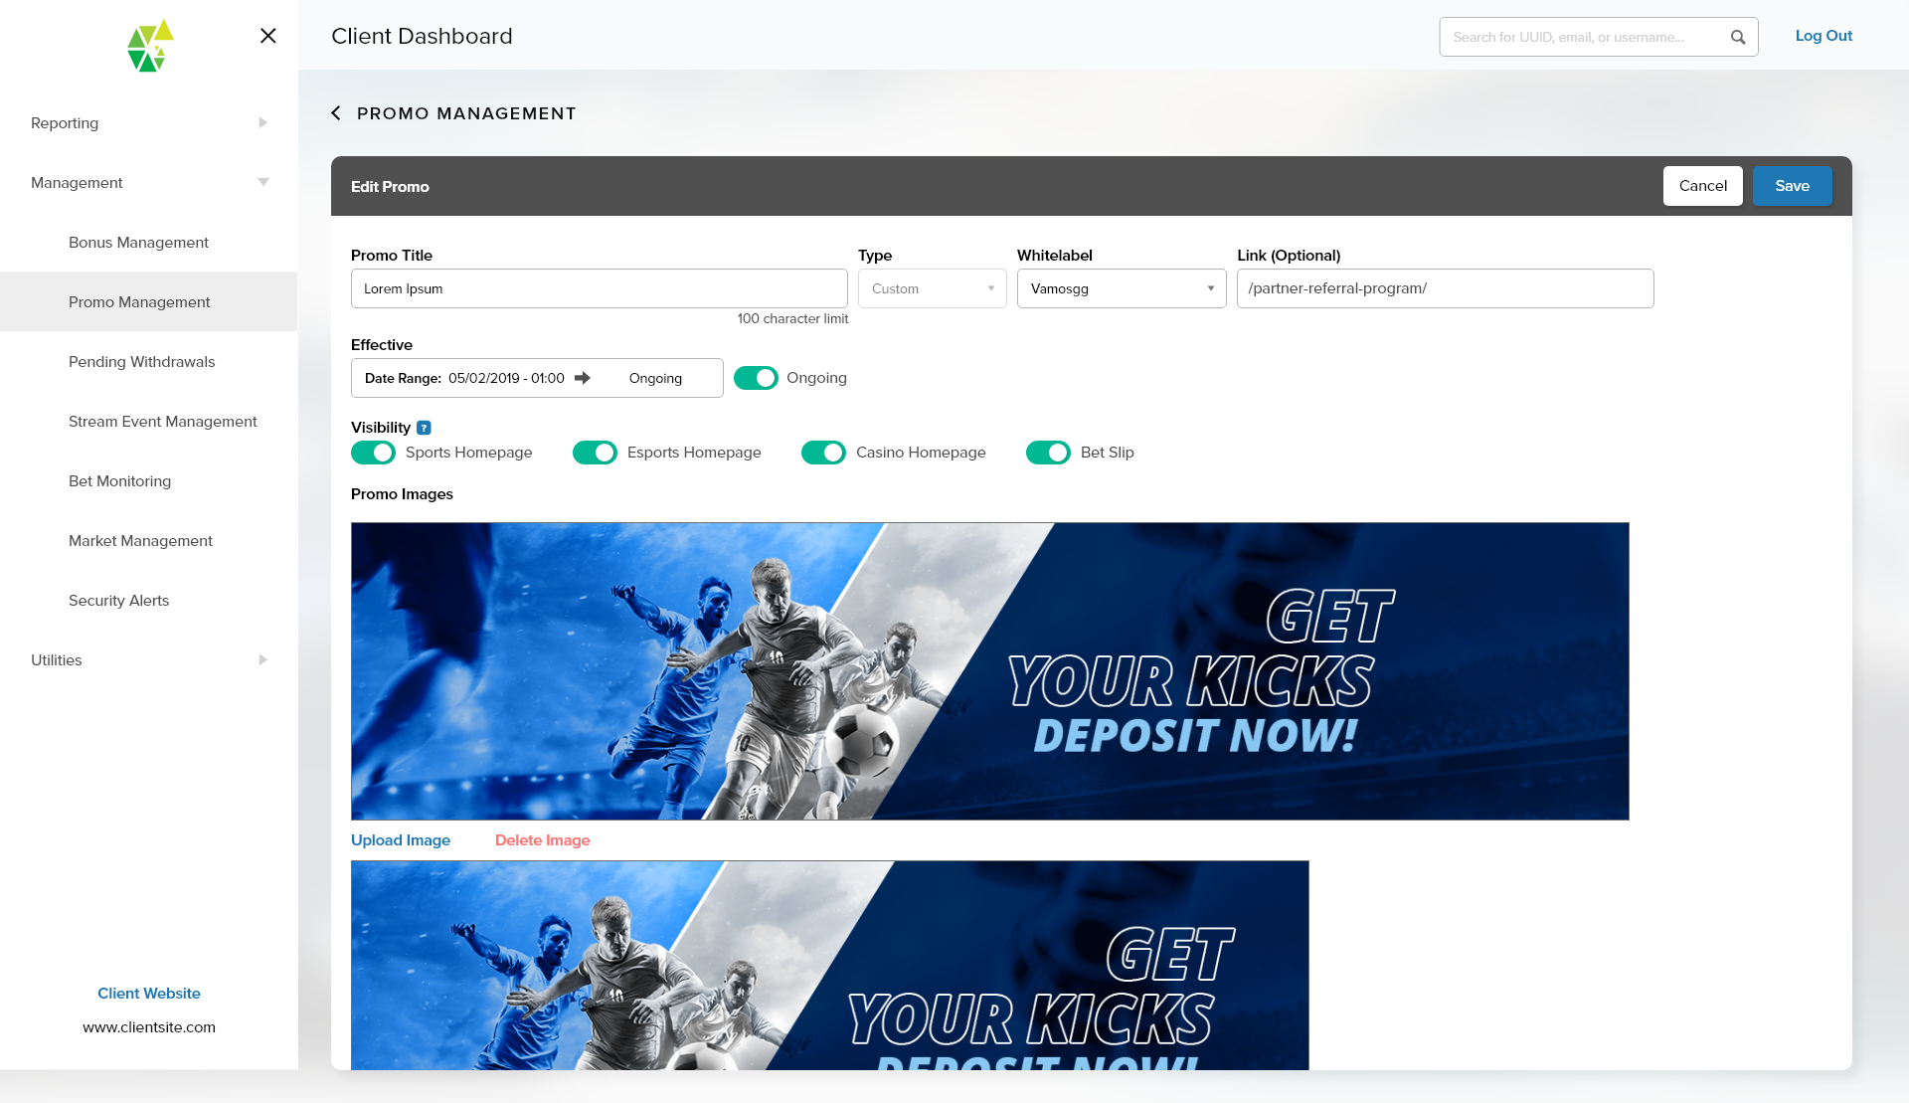Select Bonus Management in the sidebar
The image size is (1909, 1103).
pyautogui.click(x=138, y=243)
